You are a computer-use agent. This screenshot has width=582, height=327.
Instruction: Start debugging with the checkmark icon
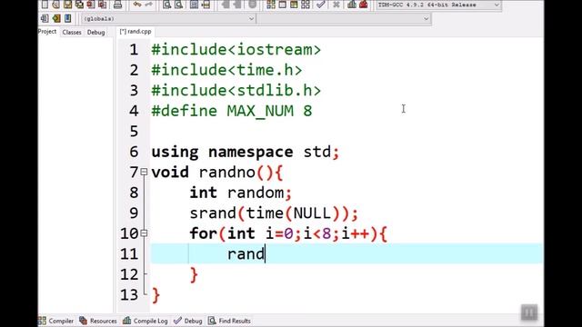(321, 5)
